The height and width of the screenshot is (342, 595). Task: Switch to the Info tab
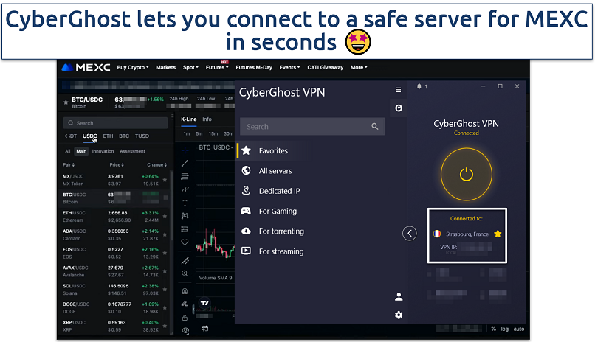pos(207,119)
